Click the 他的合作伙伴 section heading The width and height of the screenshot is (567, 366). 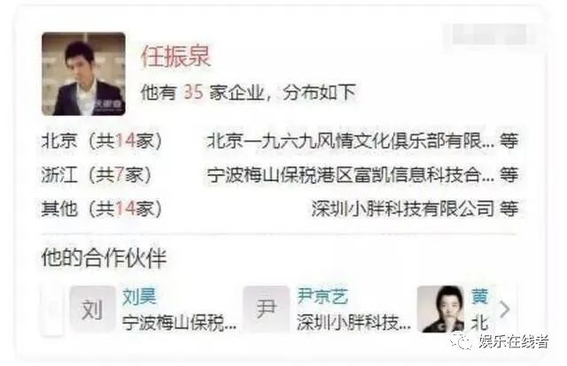tap(104, 258)
